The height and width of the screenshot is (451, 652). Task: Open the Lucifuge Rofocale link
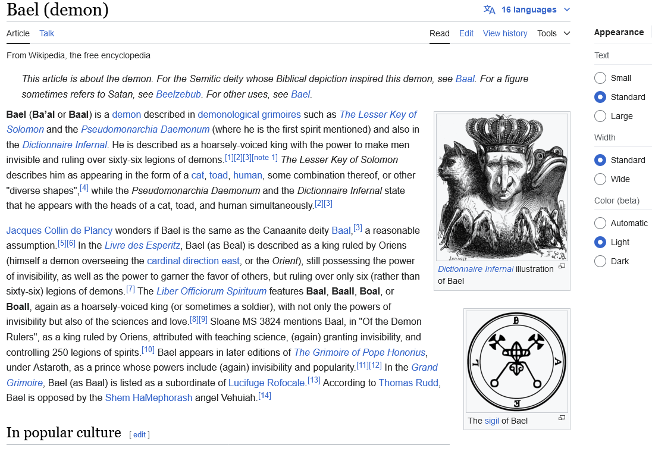[x=267, y=383]
